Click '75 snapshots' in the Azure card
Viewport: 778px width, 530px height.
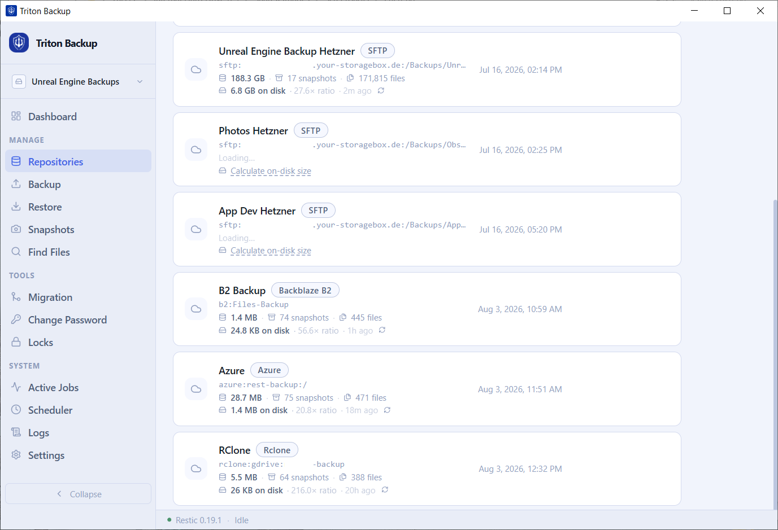coord(308,398)
